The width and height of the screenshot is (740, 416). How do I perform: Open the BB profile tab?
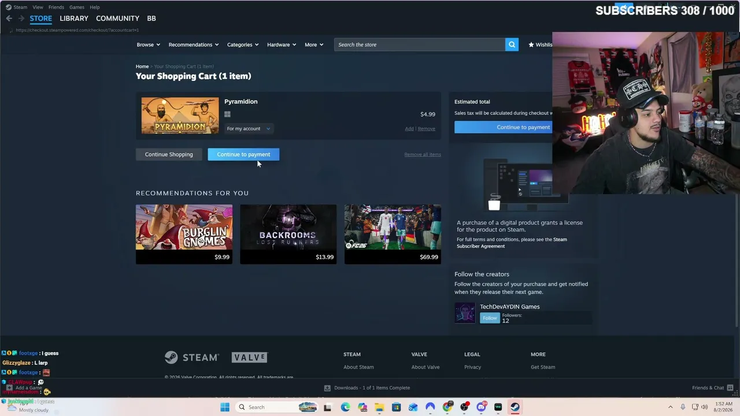click(151, 18)
